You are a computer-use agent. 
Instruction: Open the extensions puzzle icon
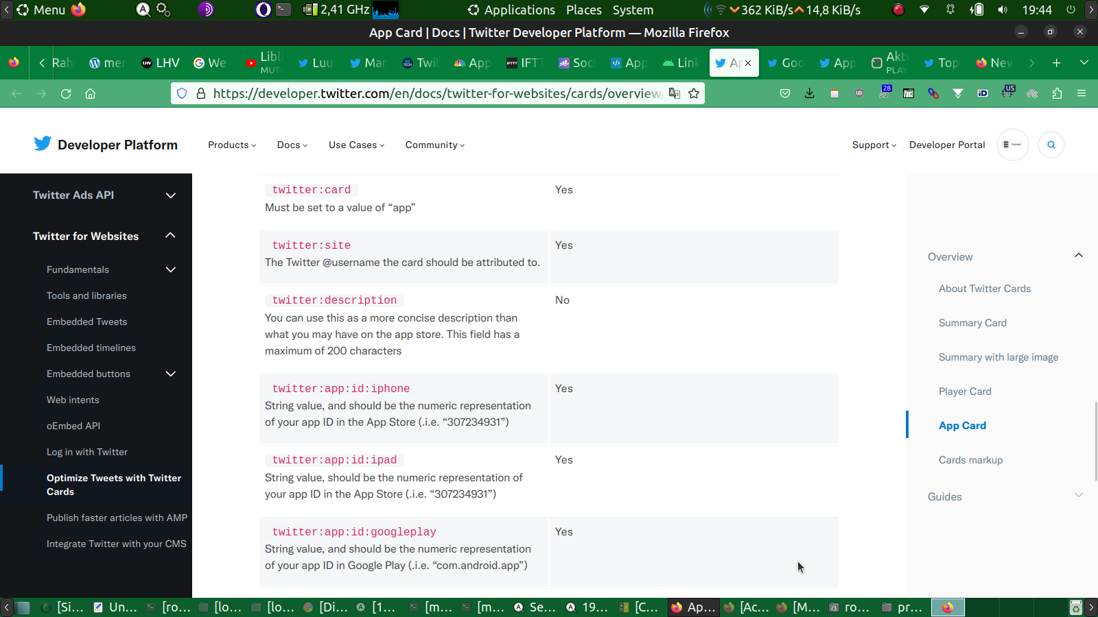[x=1057, y=94]
